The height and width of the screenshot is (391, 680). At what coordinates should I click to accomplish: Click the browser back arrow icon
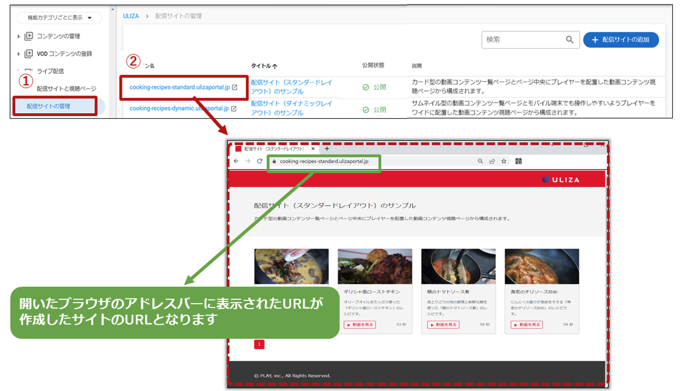(236, 161)
